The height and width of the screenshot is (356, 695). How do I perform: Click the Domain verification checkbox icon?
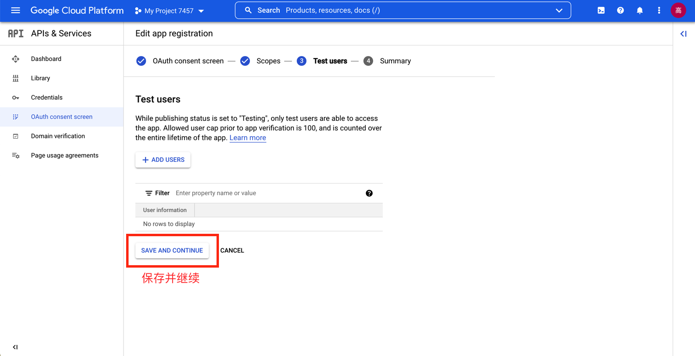(15, 136)
